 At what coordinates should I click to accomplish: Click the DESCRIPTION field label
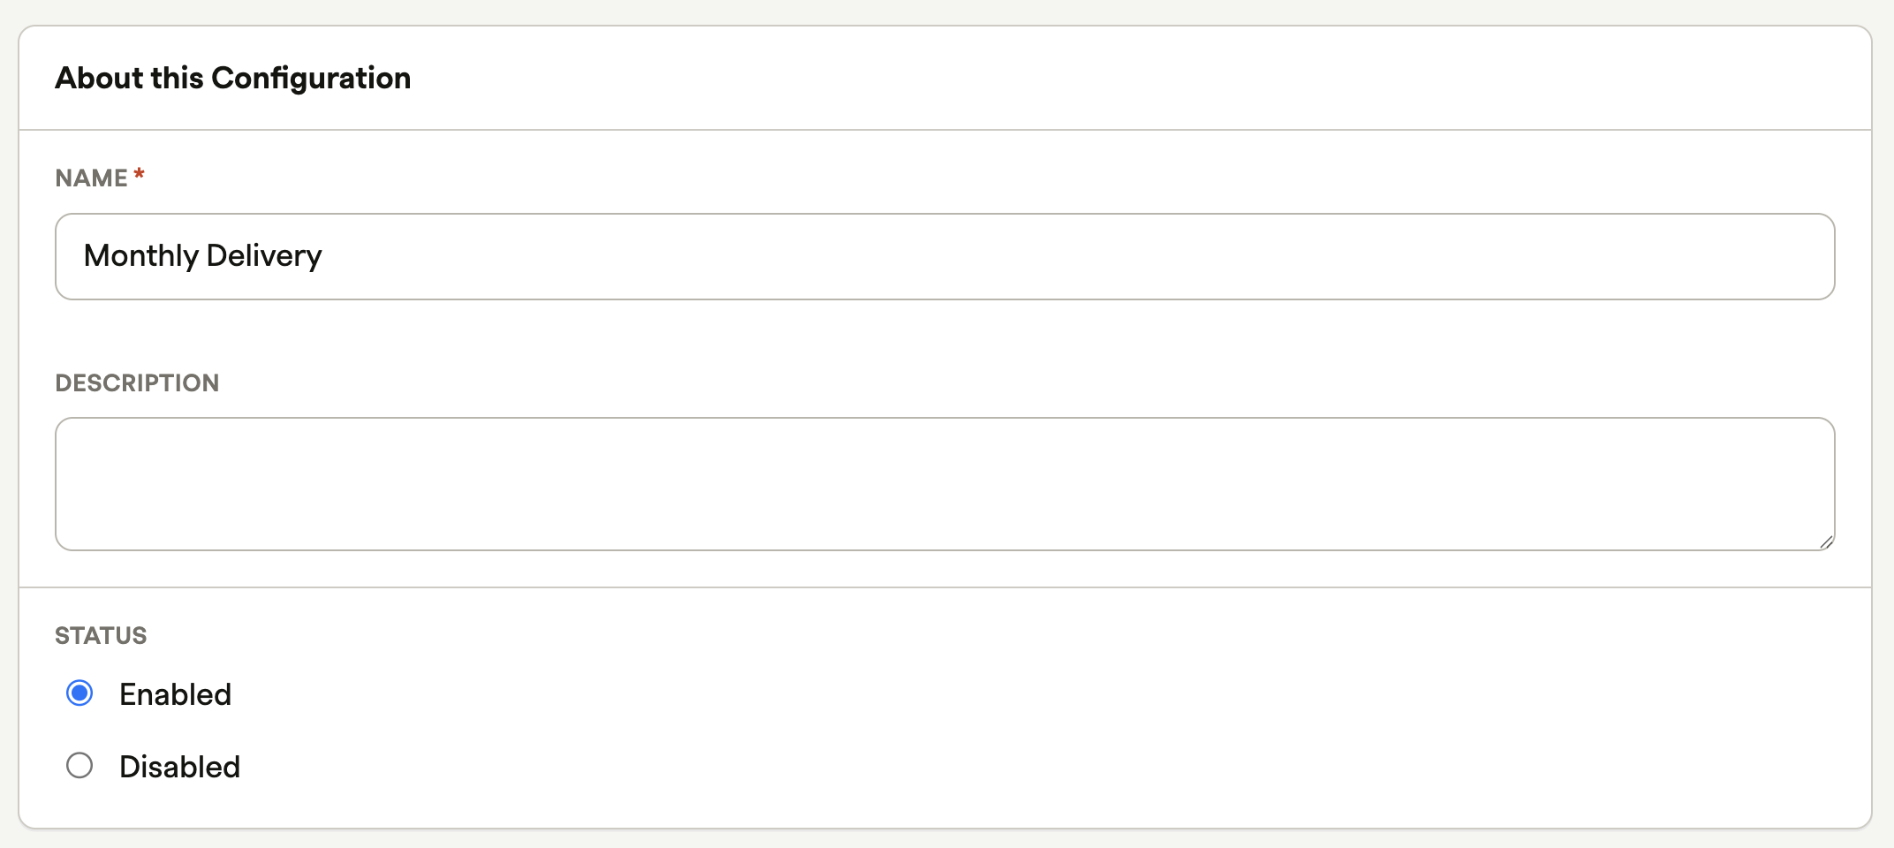[137, 382]
